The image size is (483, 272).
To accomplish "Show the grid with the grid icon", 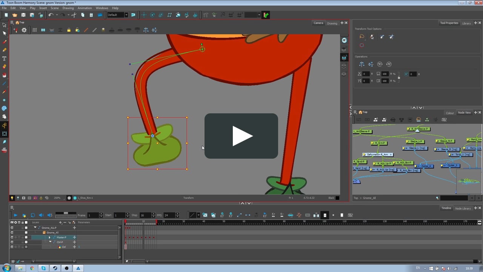I will (35, 30).
